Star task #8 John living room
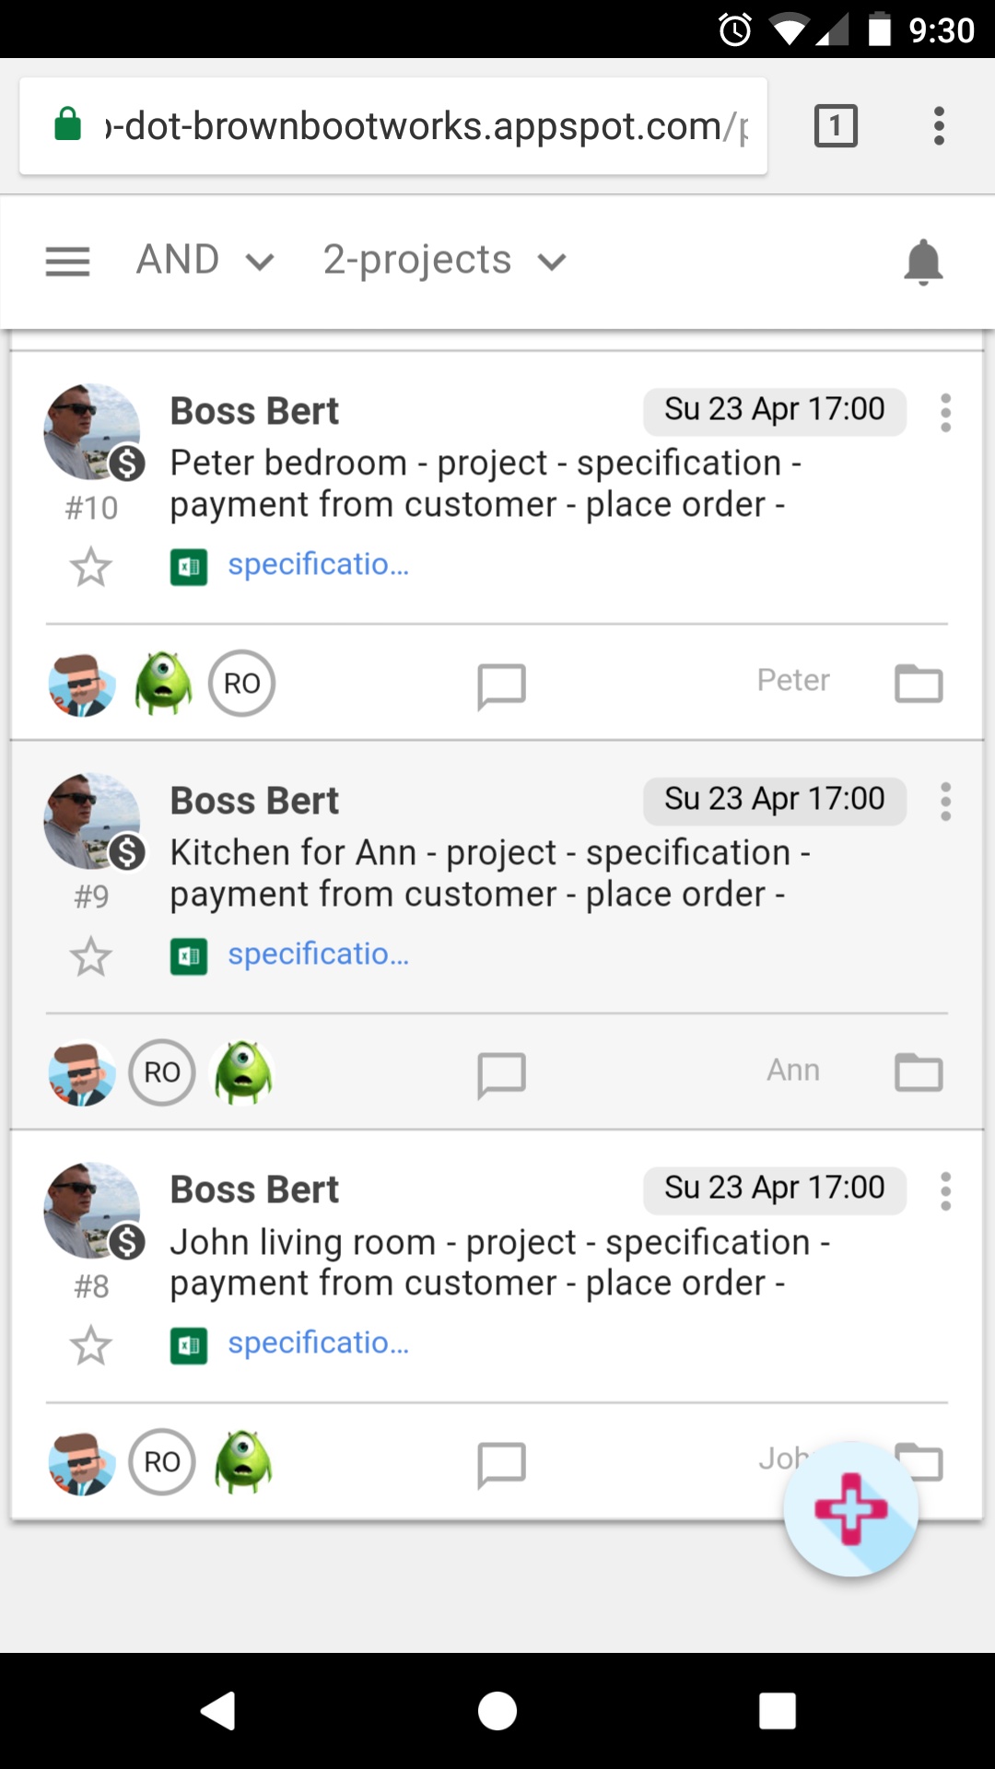The height and width of the screenshot is (1769, 995). pyautogui.click(x=90, y=1346)
